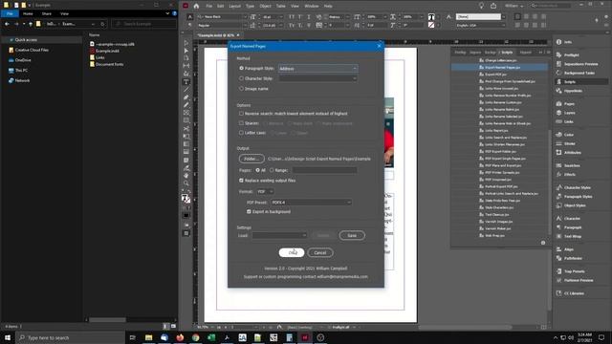Open the Pathfinder panel icon
Screen dimensions: 612x344
coord(558,258)
